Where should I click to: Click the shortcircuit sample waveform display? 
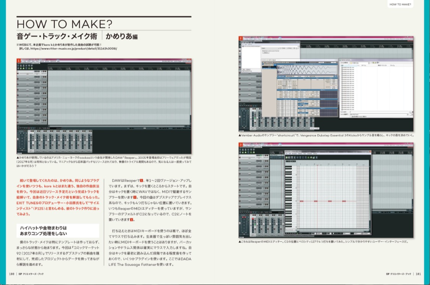tap(307, 70)
